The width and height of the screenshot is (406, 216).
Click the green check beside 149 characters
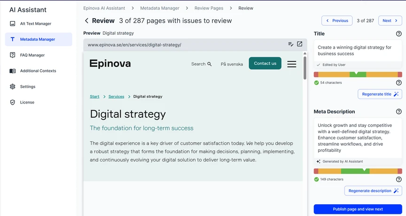click(316, 179)
